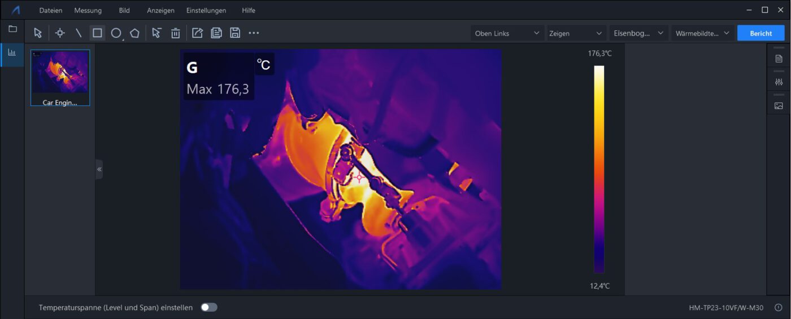The image size is (791, 319).
Task: Click the export share icon
Action: pyautogui.click(x=197, y=33)
